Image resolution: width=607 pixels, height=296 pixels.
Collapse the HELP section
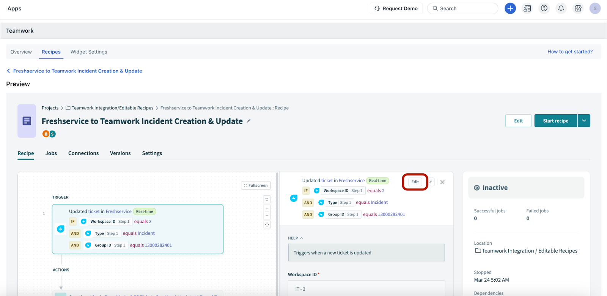tap(296, 238)
